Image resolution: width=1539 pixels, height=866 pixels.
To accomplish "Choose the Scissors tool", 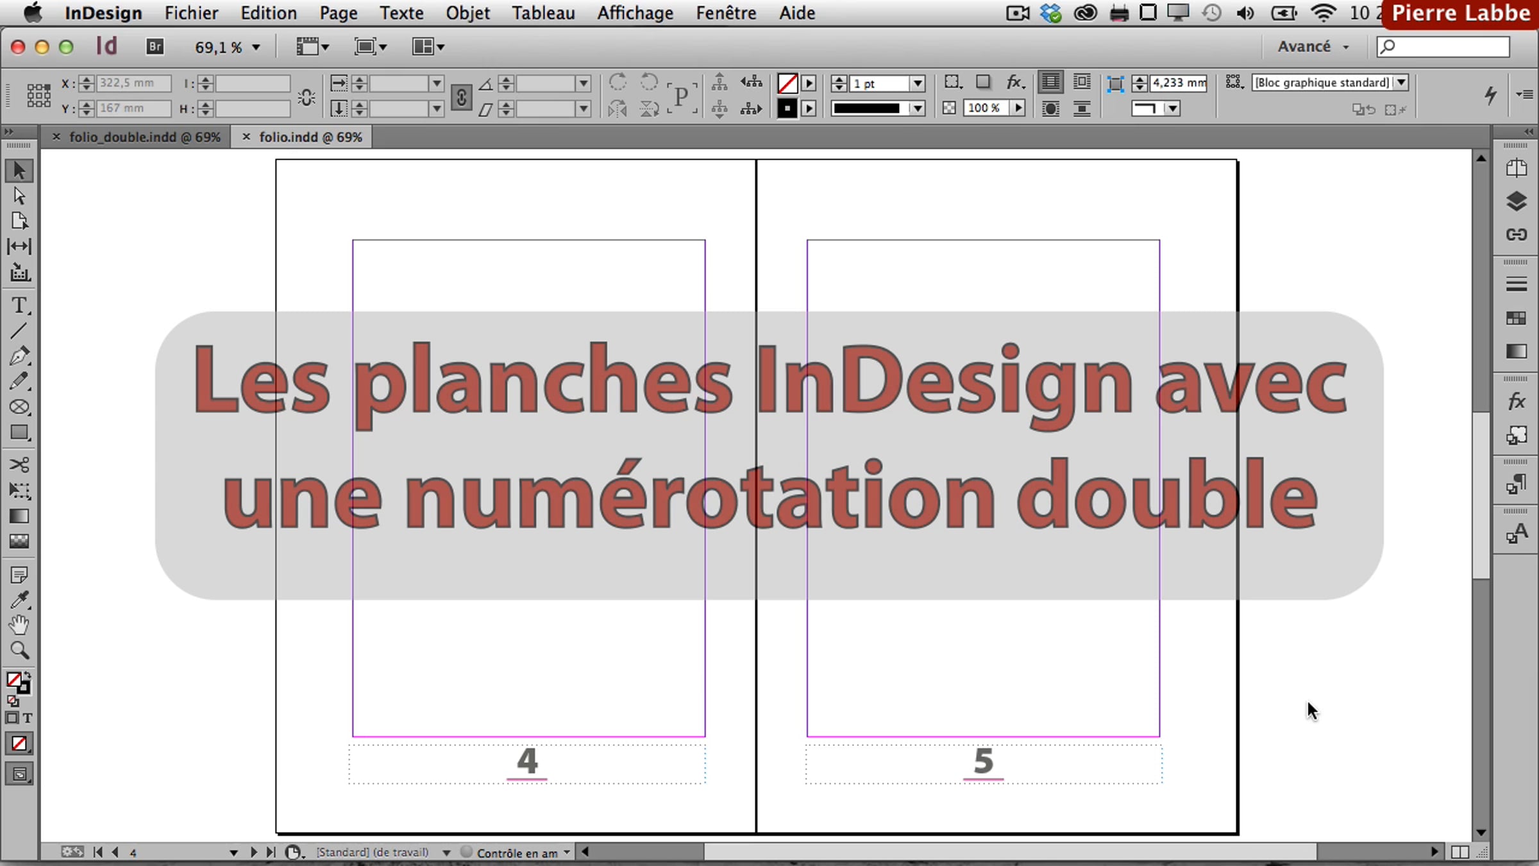I will click(19, 464).
